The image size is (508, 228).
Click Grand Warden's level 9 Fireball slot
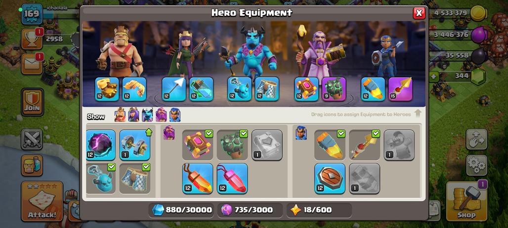pos(334,89)
